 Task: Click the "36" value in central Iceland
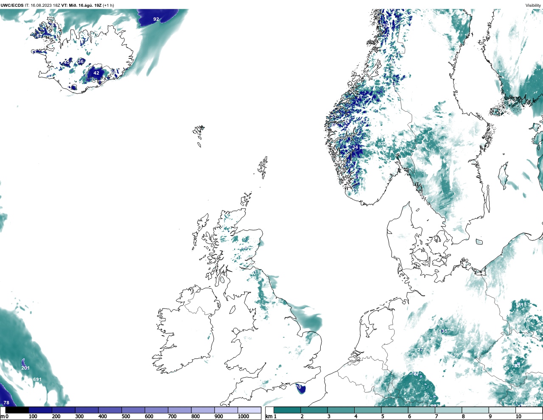pyautogui.click(x=81, y=61)
